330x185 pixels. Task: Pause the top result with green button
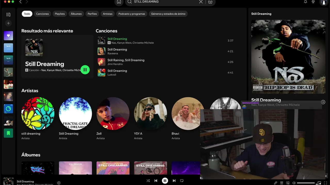(85, 70)
